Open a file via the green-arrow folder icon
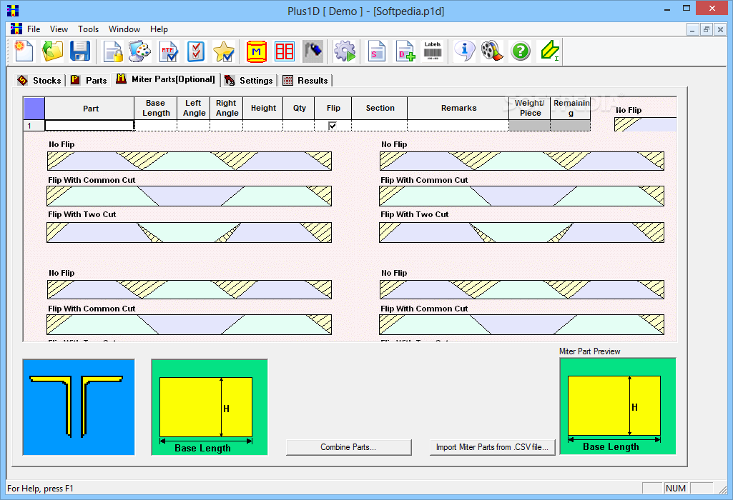 (x=52, y=51)
